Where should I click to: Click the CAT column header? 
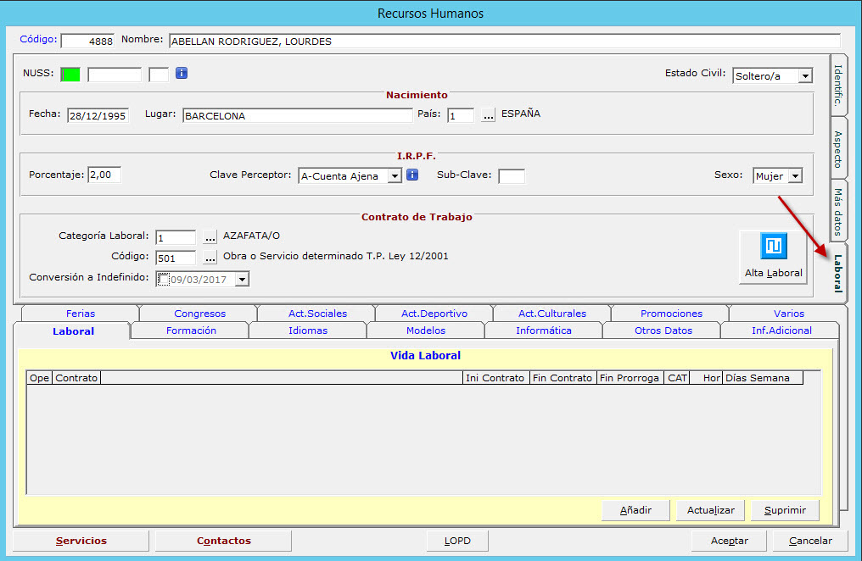[x=677, y=378]
